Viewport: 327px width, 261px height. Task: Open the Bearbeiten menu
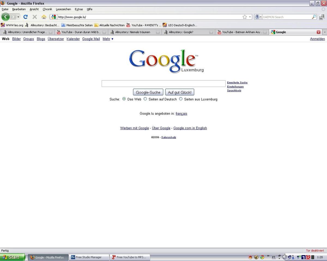pyautogui.click(x=19, y=9)
